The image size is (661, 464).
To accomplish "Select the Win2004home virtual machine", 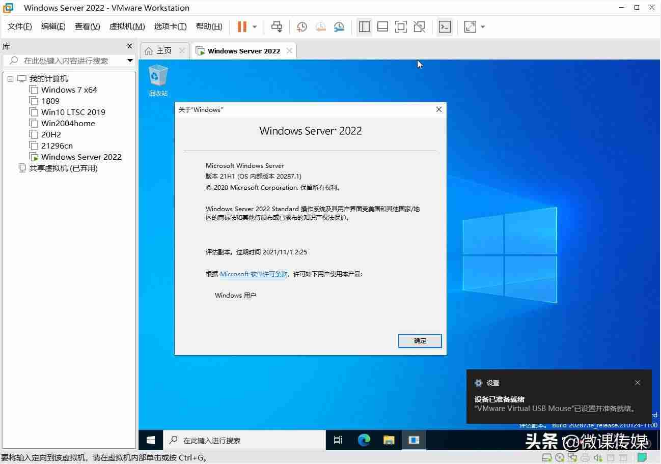I will (x=68, y=124).
